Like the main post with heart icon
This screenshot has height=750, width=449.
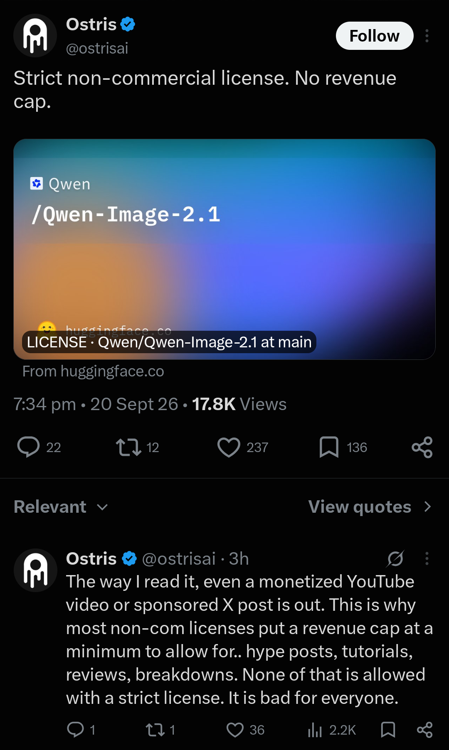pyautogui.click(x=229, y=447)
